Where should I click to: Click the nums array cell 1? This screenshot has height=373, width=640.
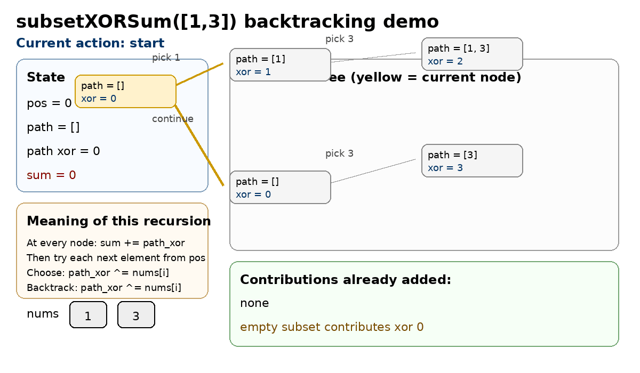click(x=88, y=315)
